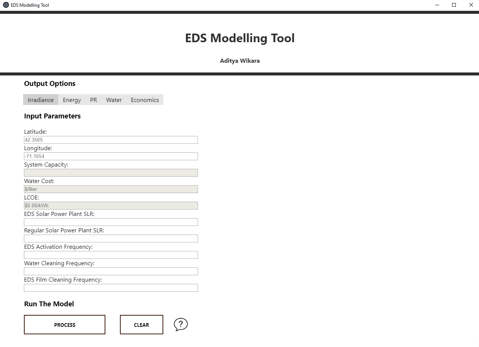Image resolution: width=479 pixels, height=347 pixels.
Task: Click the CLEAR button
Action: tap(141, 325)
